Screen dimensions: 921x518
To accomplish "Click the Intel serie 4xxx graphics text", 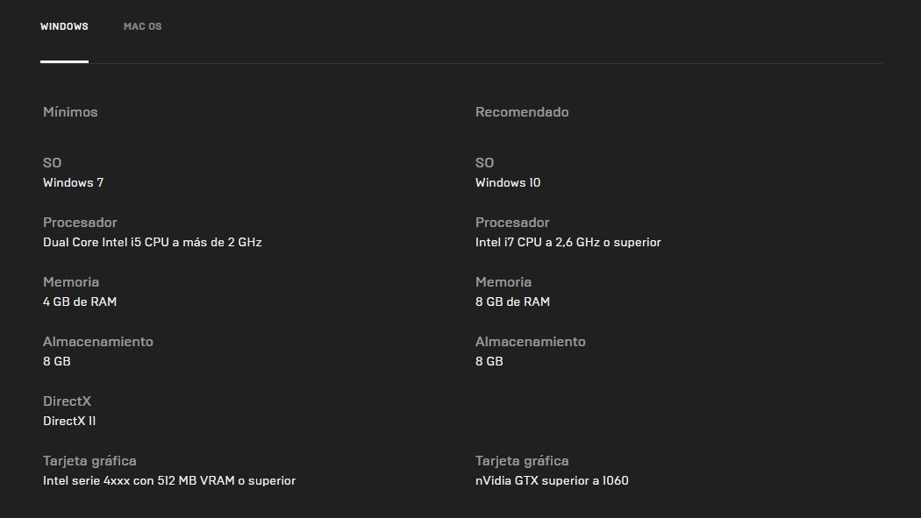I will (x=169, y=481).
